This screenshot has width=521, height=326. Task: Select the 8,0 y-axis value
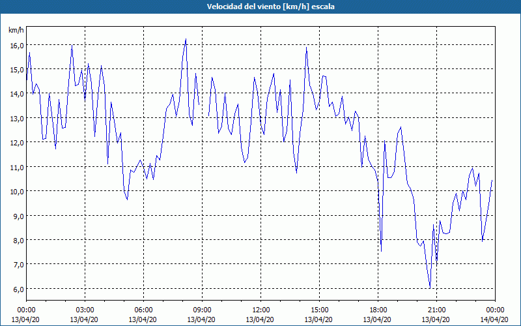click(18, 241)
